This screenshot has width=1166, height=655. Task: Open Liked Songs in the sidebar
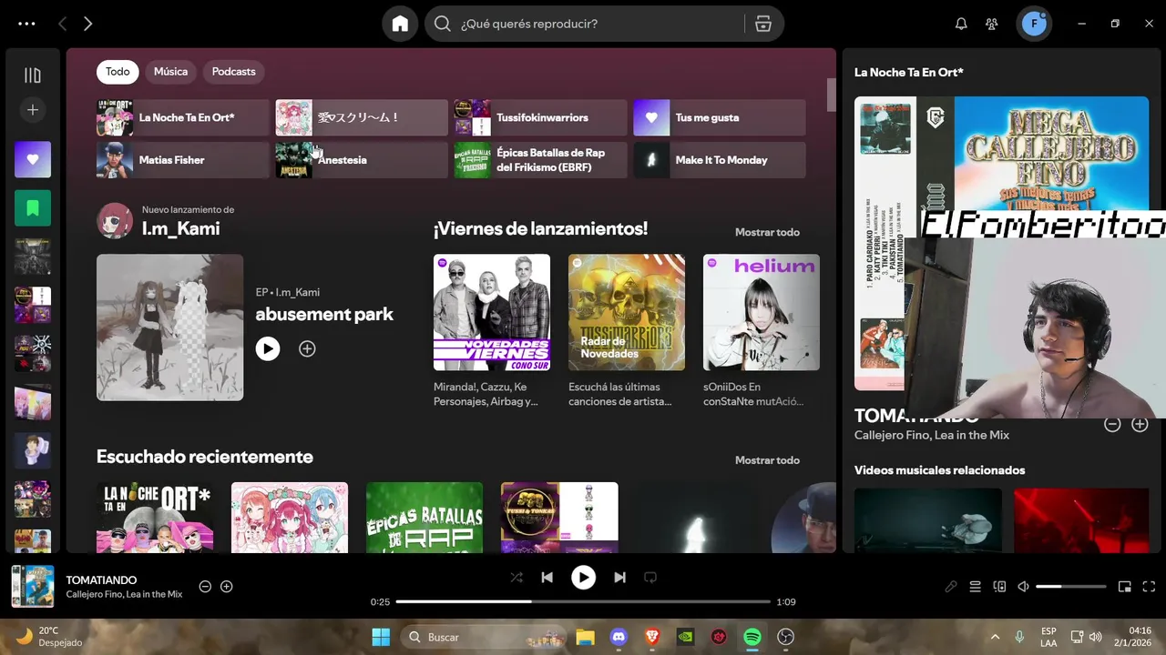point(33,159)
